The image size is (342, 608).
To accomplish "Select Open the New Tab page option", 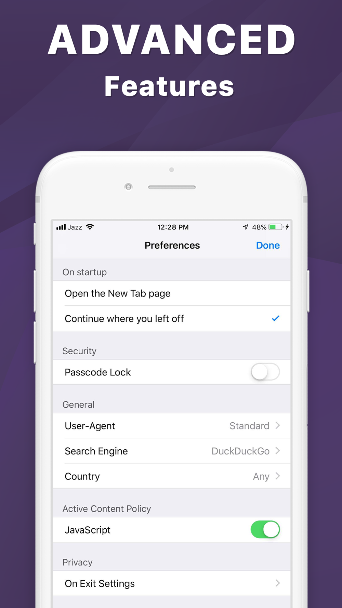I will (x=172, y=293).
